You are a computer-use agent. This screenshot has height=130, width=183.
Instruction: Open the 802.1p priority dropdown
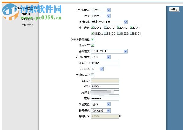pos(97,69)
